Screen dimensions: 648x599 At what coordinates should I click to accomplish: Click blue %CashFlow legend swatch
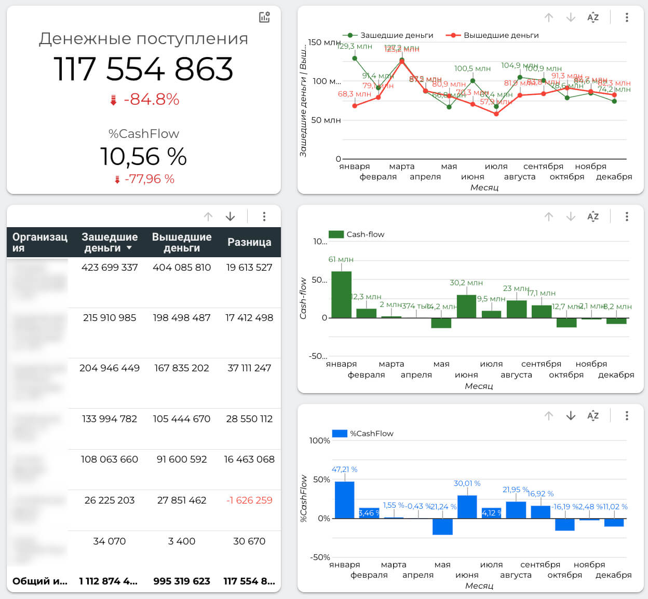coord(340,434)
